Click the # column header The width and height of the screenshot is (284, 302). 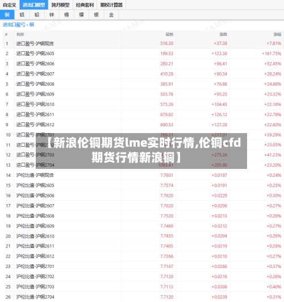pos(6,35)
